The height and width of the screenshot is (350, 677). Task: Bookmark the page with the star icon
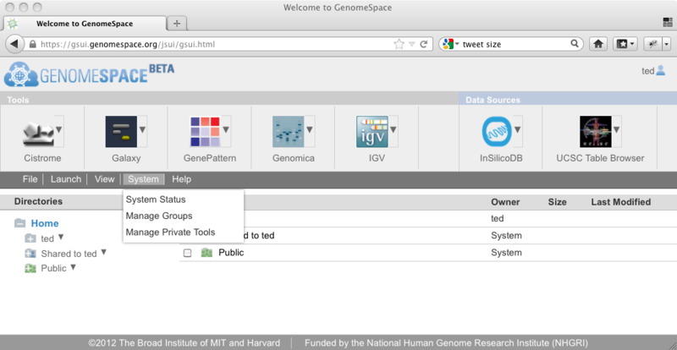point(399,44)
